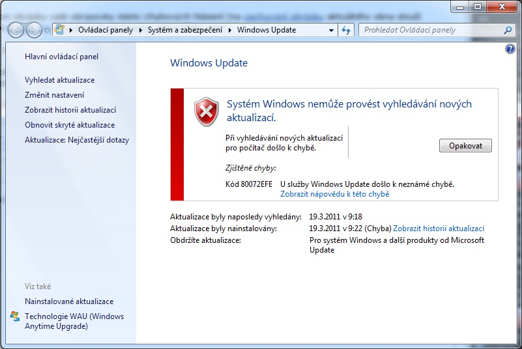
Task: Click Zobrazit historii aktualizací link beside Chyba
Action: click(x=439, y=229)
